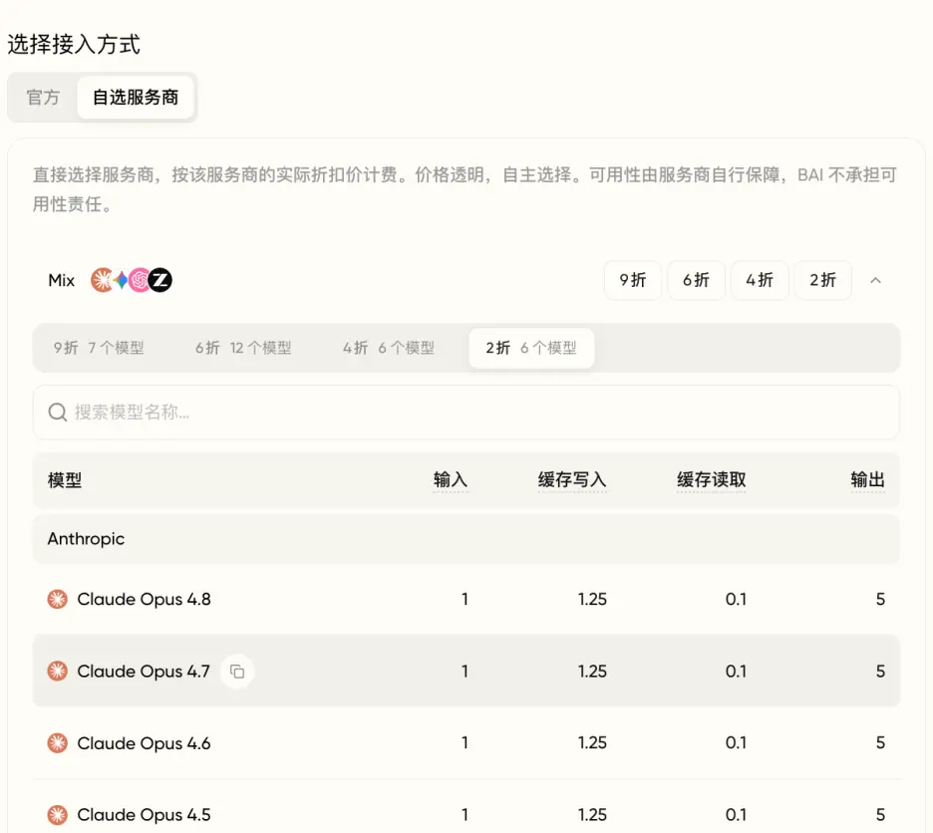Click the Claude Opus 4.6 model icon

pyautogui.click(x=58, y=743)
